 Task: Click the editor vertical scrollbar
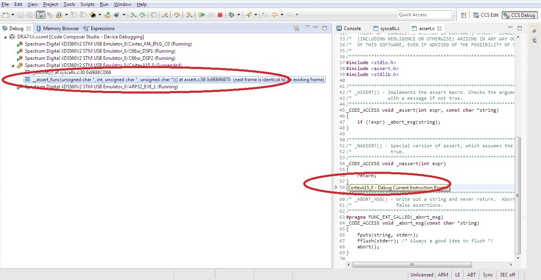[517, 196]
